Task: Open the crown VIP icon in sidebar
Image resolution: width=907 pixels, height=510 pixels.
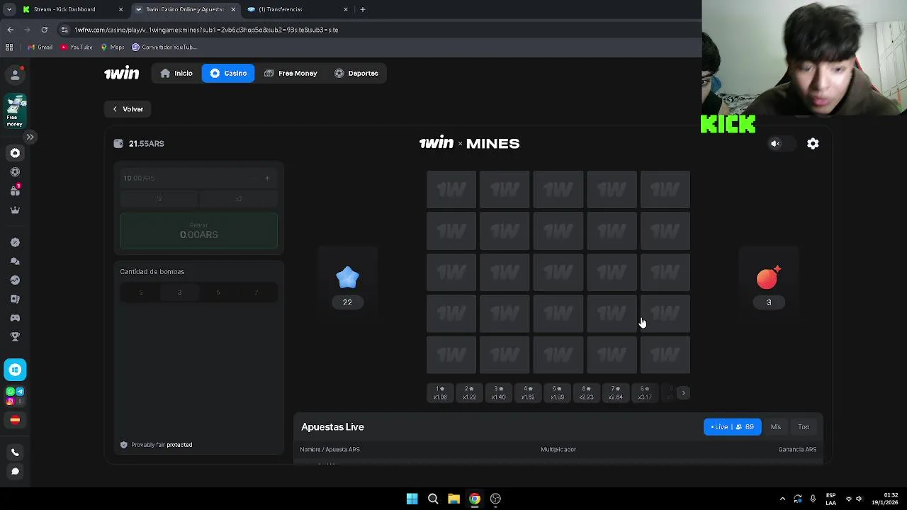Action: point(15,210)
